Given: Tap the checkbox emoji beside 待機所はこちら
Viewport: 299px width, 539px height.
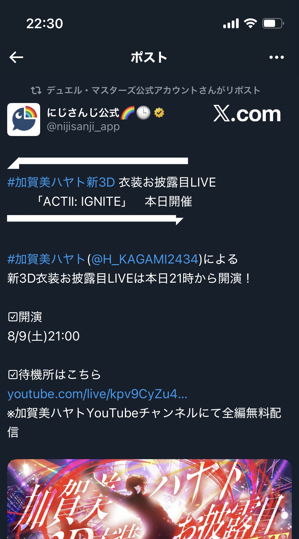Looking at the screenshot, I should pyautogui.click(x=13, y=375).
